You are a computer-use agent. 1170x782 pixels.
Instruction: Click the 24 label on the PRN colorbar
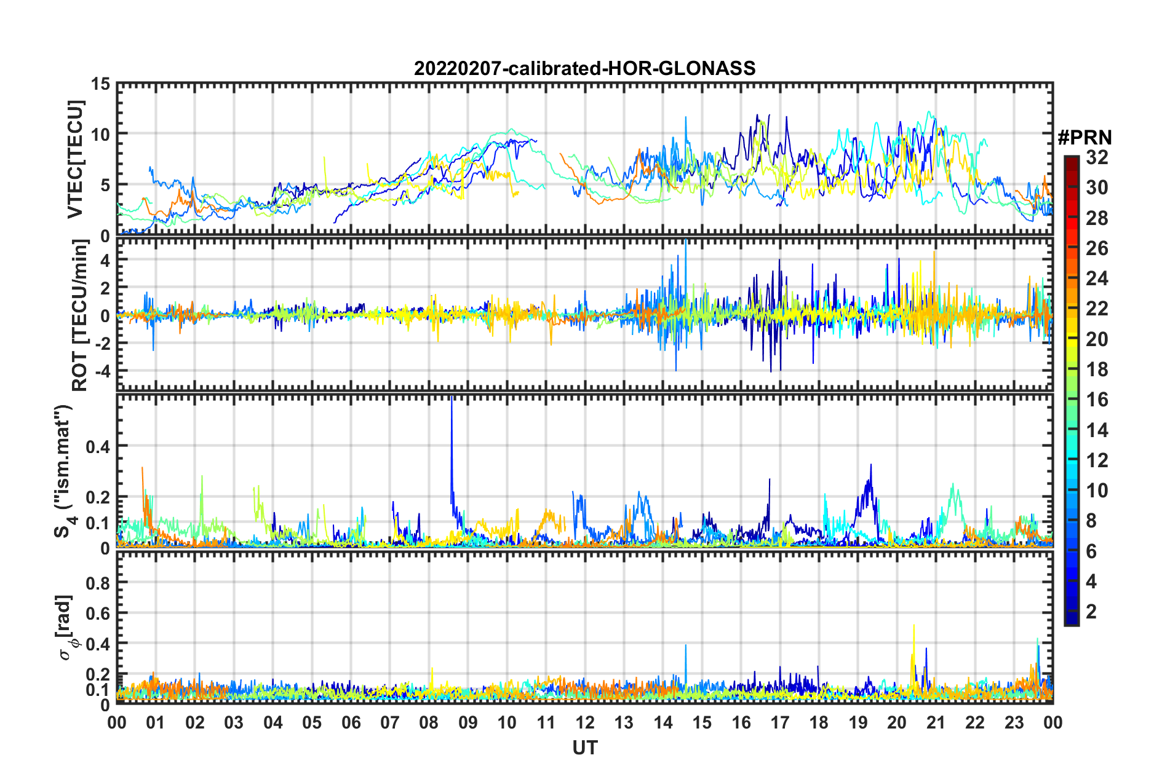tap(1097, 278)
